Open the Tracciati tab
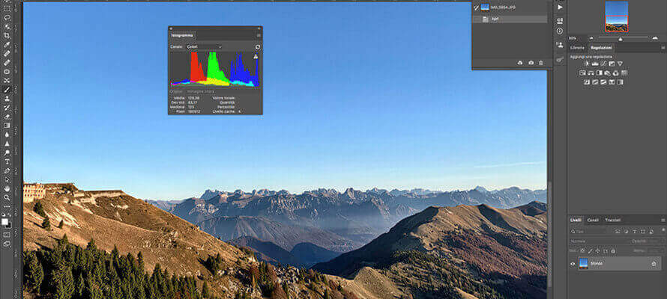Image resolution: width=667 pixels, height=299 pixels. (613, 220)
